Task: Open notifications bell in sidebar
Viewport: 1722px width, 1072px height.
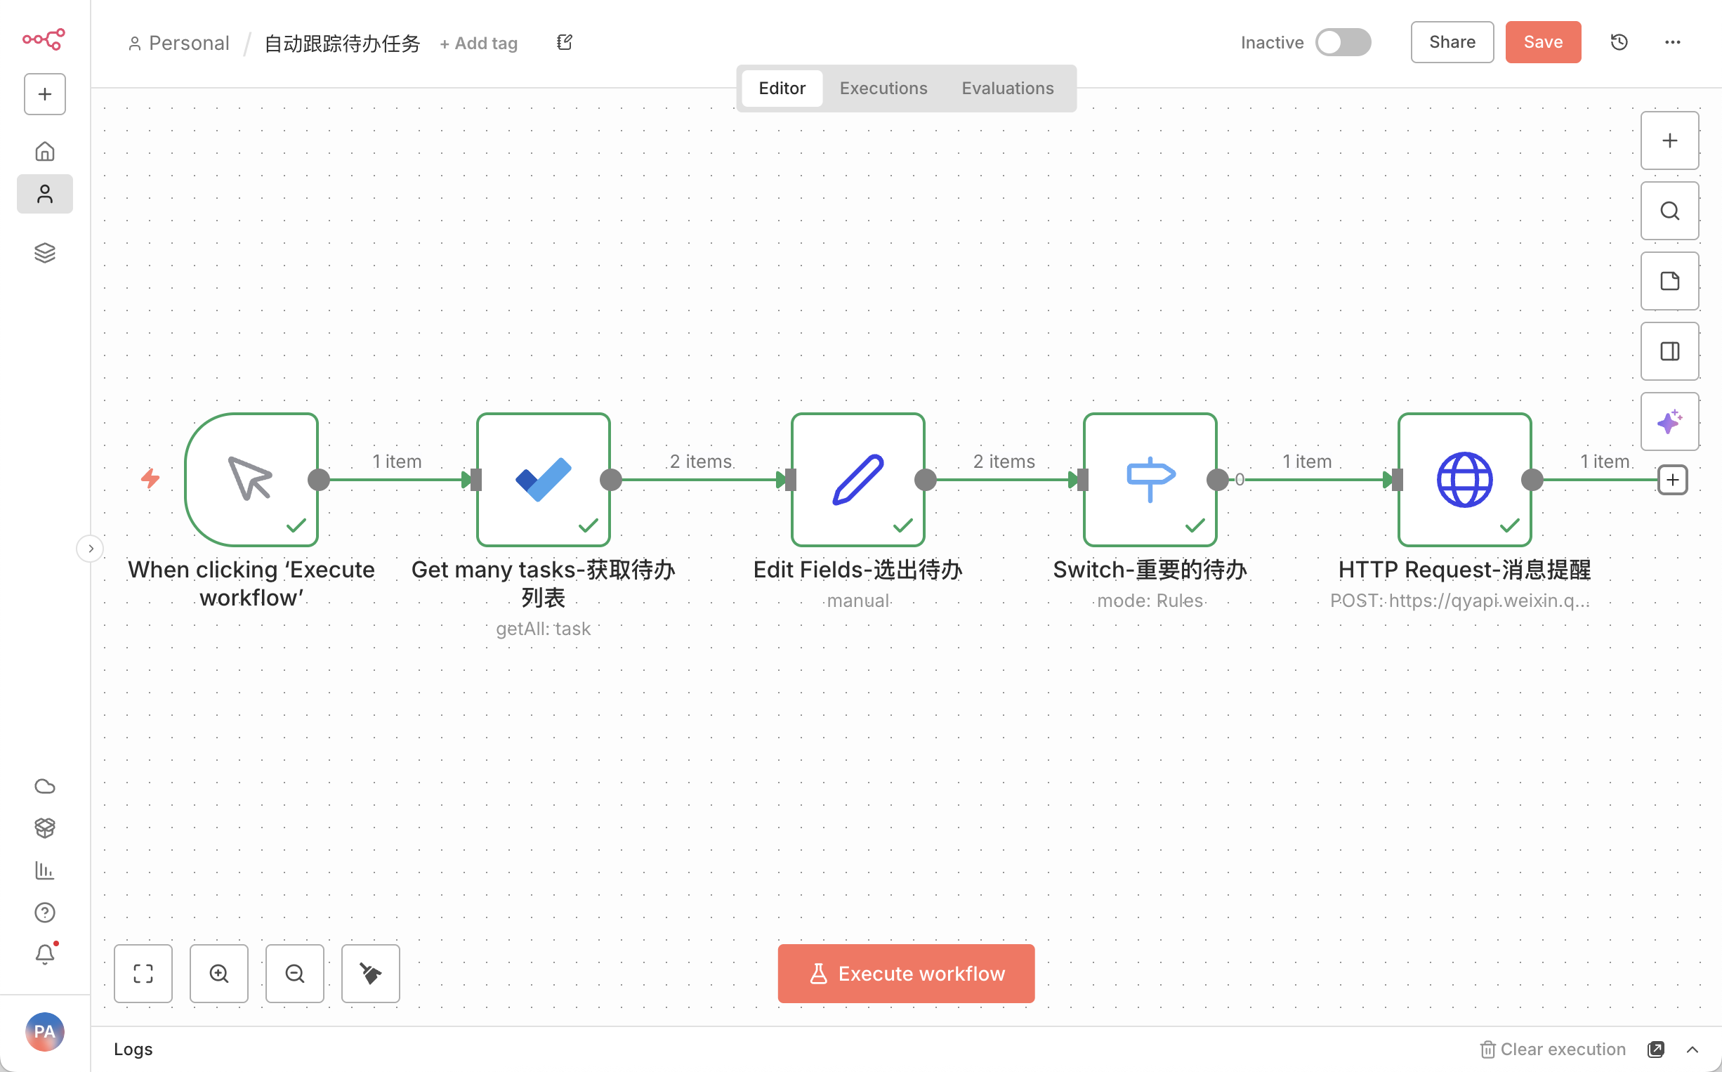Action: [45, 953]
